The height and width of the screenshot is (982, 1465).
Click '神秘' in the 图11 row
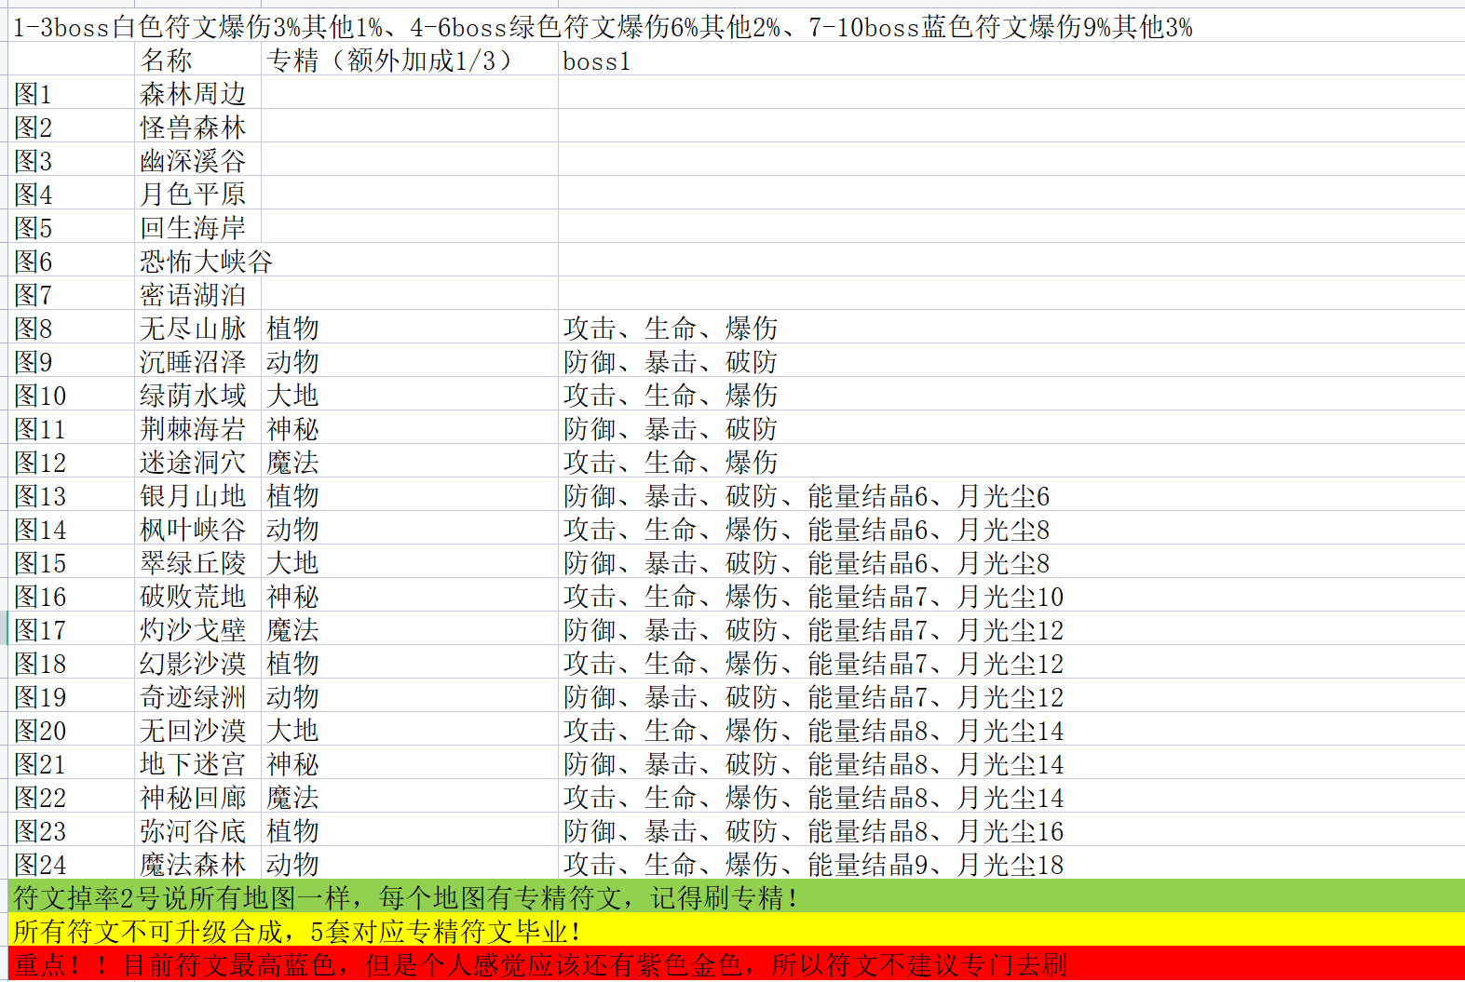[410, 427]
